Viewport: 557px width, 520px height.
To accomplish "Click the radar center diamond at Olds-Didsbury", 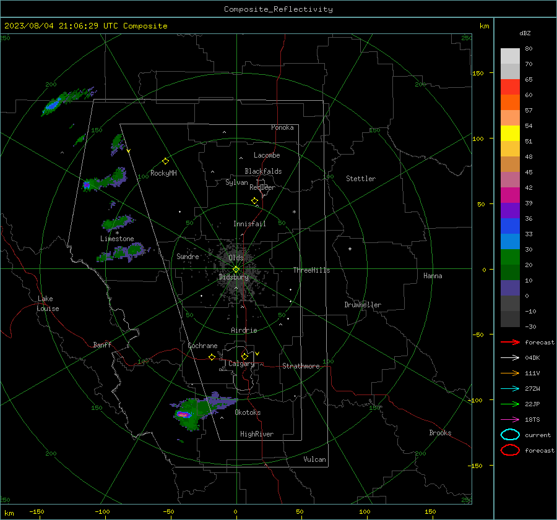I will click(236, 270).
